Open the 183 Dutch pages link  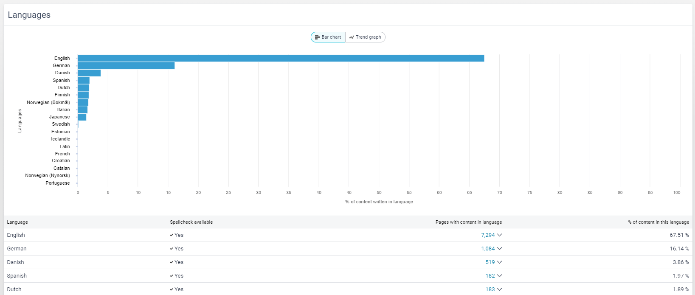tap(490, 289)
